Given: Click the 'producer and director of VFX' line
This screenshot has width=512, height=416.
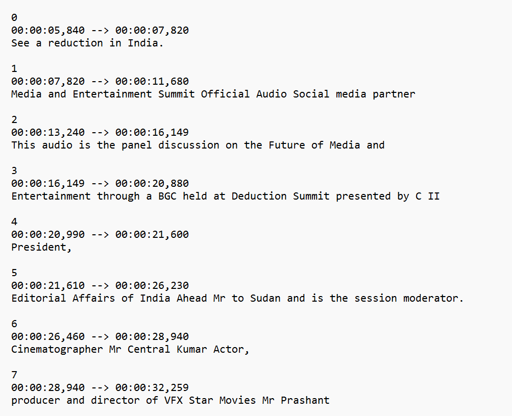Looking at the screenshot, I should tap(170, 400).
